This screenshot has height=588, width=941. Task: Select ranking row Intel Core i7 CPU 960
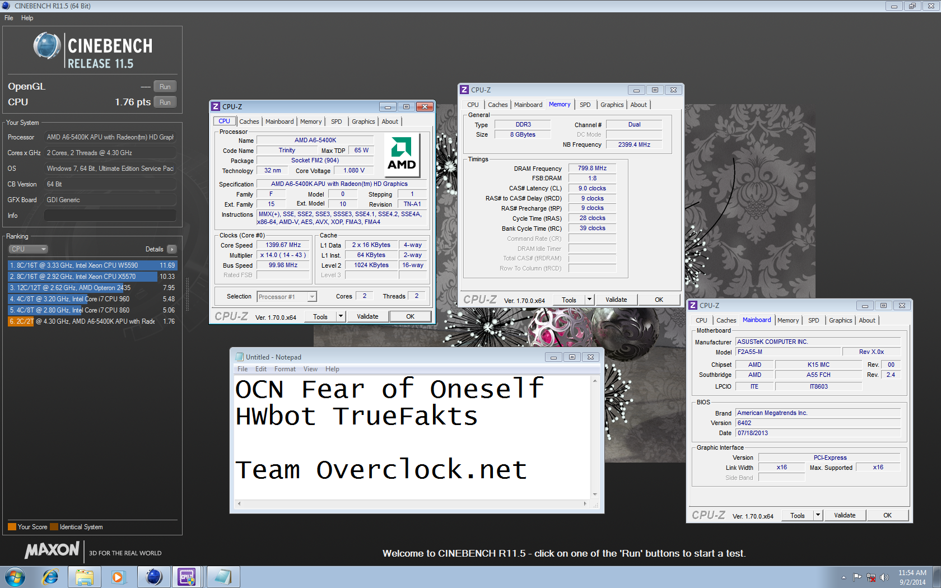click(x=92, y=299)
